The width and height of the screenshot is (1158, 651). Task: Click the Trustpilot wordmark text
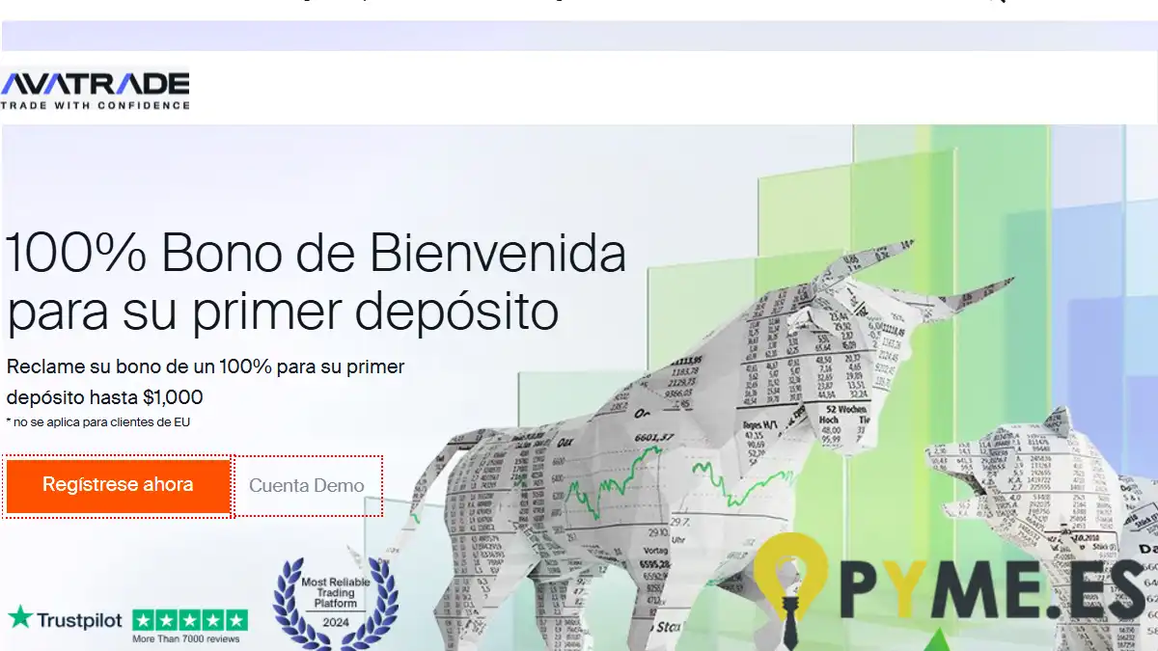[79, 619]
